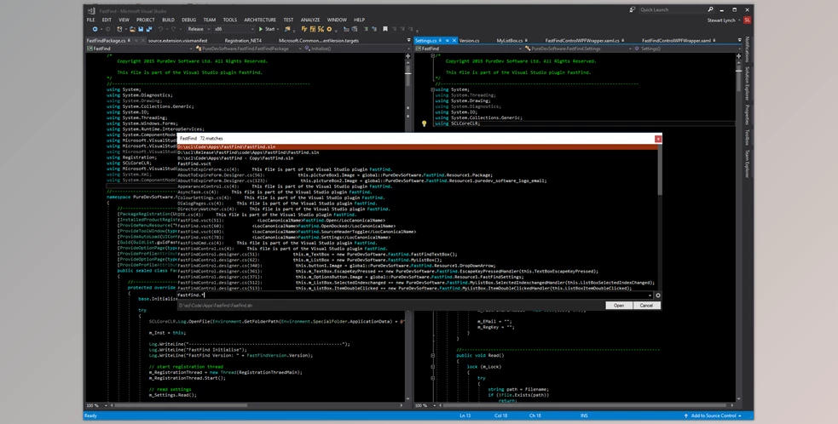Click the Save All toolbar icon
Screen dimensions: 838x424
[x=148, y=29]
